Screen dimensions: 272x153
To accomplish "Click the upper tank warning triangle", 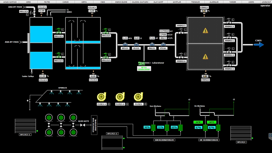I will pyautogui.click(x=205, y=30).
